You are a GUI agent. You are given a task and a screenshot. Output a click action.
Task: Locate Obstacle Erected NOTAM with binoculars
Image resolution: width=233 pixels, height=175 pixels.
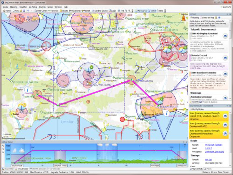[225, 58]
